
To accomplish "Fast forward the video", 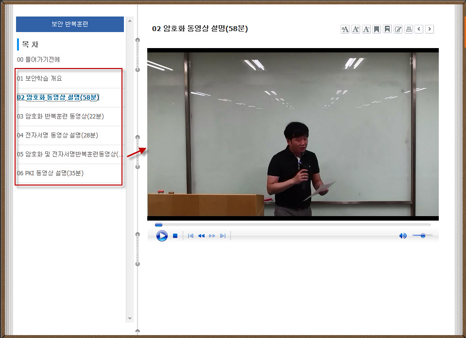I will [x=212, y=236].
